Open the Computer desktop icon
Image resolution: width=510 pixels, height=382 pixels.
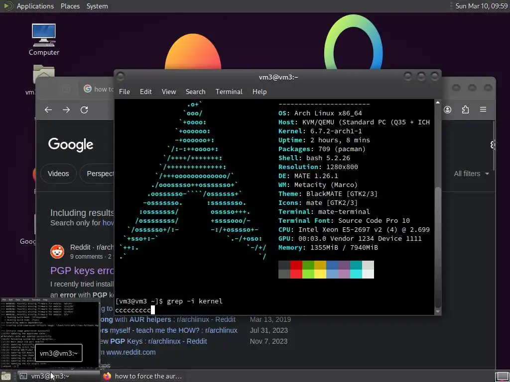coord(44,39)
